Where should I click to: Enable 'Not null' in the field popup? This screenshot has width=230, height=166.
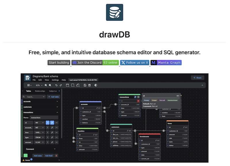click(162, 100)
